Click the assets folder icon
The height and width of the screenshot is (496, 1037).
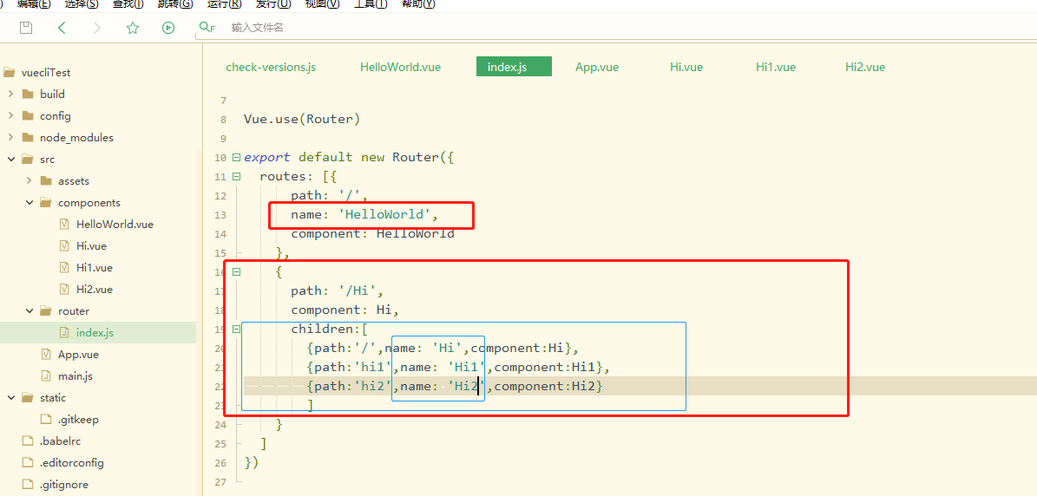[x=46, y=180]
